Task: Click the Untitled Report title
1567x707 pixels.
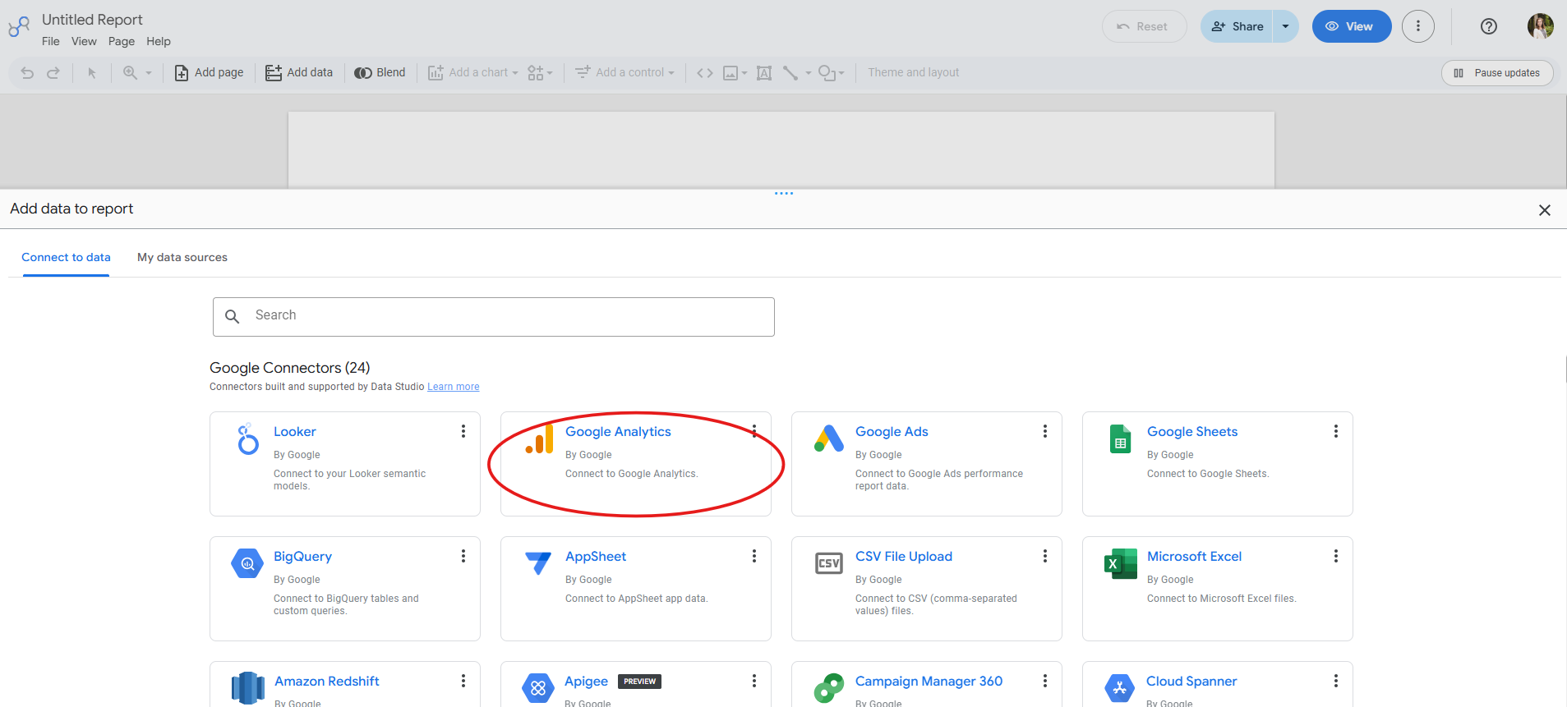Action: coord(92,20)
